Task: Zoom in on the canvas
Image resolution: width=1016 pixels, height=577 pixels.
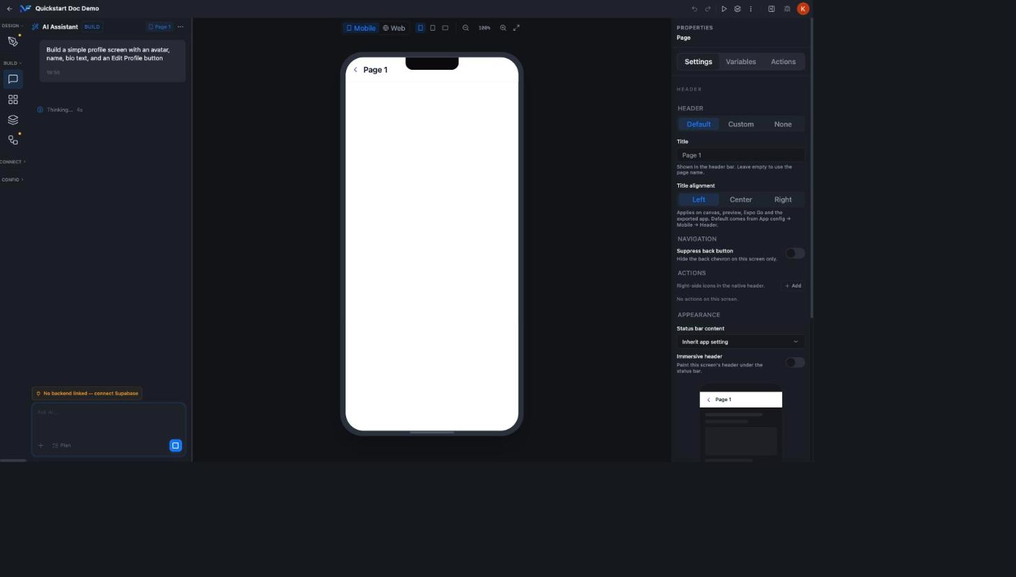Action: 502,28
